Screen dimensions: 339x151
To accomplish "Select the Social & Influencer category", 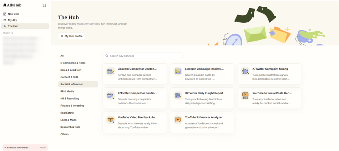I will click(78, 84).
